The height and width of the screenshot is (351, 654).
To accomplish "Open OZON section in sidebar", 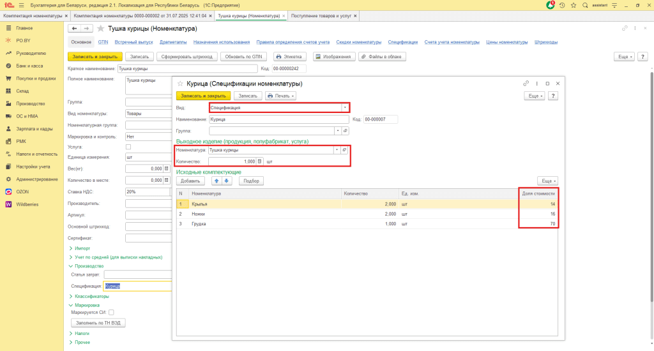I will click(x=22, y=191).
